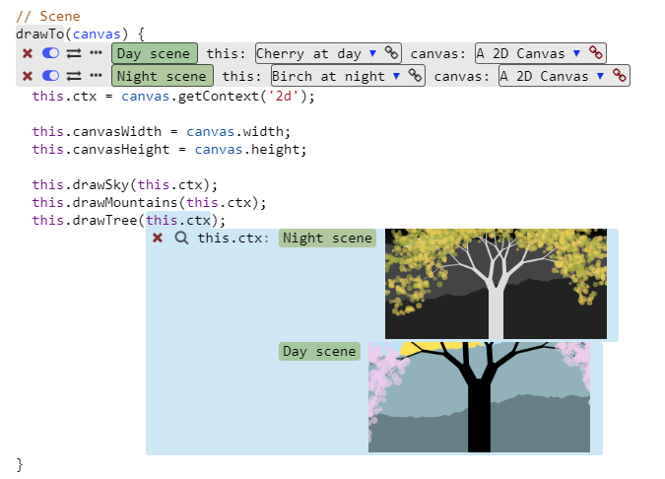Expand the Cherry at day dropdown

[x=372, y=53]
